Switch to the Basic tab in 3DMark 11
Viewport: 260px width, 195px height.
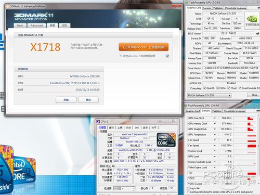click(x=20, y=25)
